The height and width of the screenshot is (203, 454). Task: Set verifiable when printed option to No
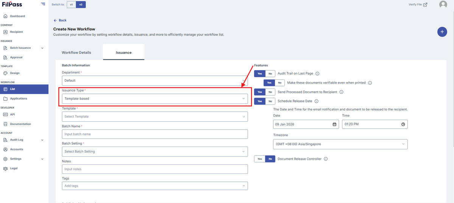click(x=280, y=83)
